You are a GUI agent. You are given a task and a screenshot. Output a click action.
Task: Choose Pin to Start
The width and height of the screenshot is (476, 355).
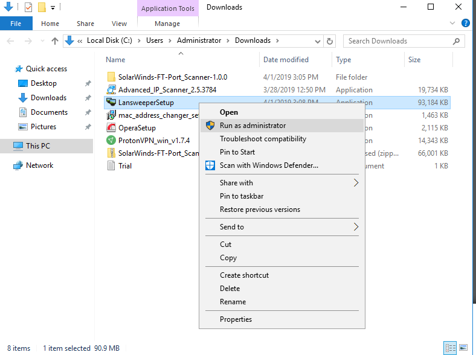pos(281,152)
